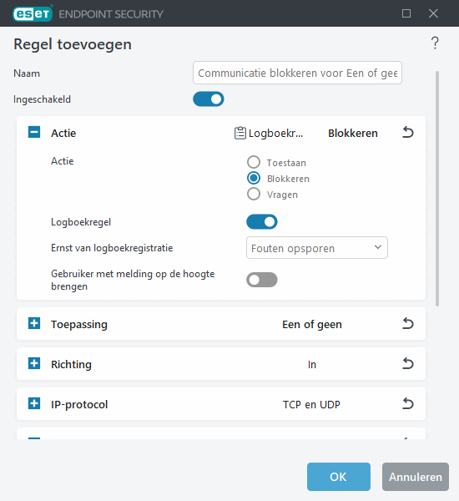Click the 'Regel toevoegen' title
The image size is (459, 501).
pos(73,44)
